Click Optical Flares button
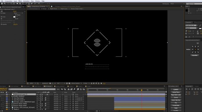This screenshot has height=112, width=202. click(x=176, y=92)
